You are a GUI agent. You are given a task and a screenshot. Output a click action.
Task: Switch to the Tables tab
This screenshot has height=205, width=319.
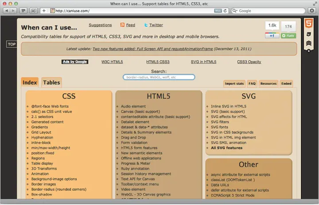point(51,82)
